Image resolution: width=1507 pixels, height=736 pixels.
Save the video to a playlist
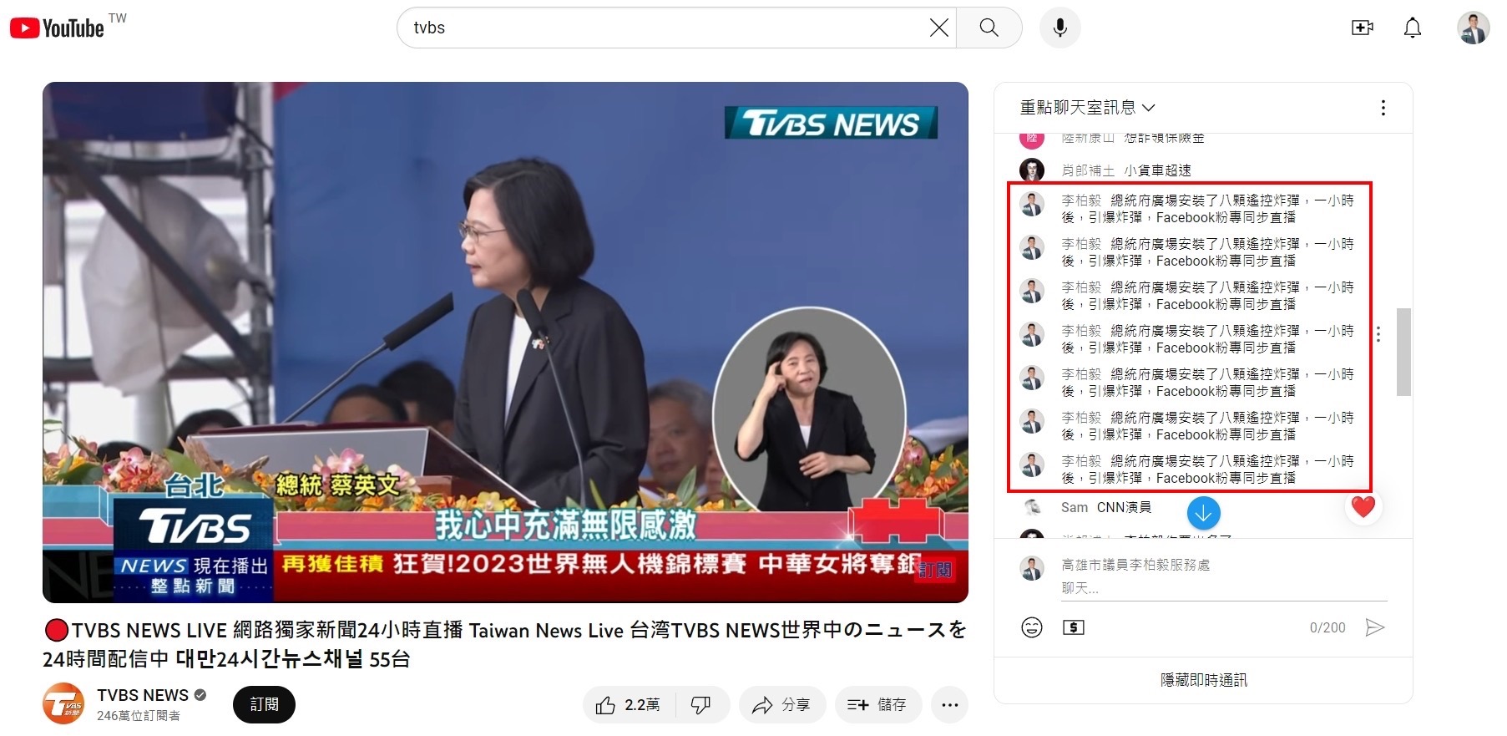[x=877, y=705]
